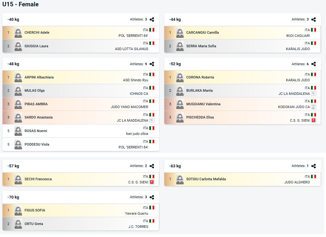Open FIGUS SOFIA athlete entry
326x237 pixels.
(35, 210)
